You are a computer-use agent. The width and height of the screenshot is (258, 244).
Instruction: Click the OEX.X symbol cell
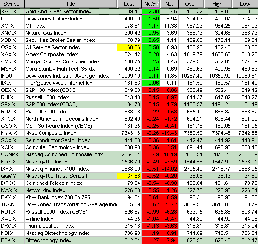point(12,90)
